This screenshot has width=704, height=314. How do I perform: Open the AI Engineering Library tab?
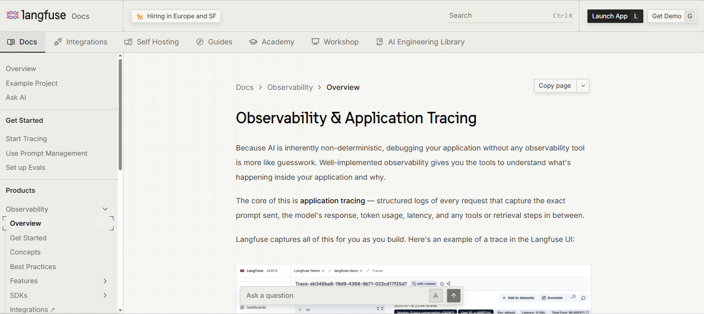421,42
